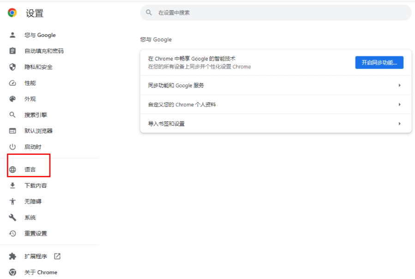The image size is (415, 279).
Task: Click the power icon for 启动时
Action: coord(12,147)
